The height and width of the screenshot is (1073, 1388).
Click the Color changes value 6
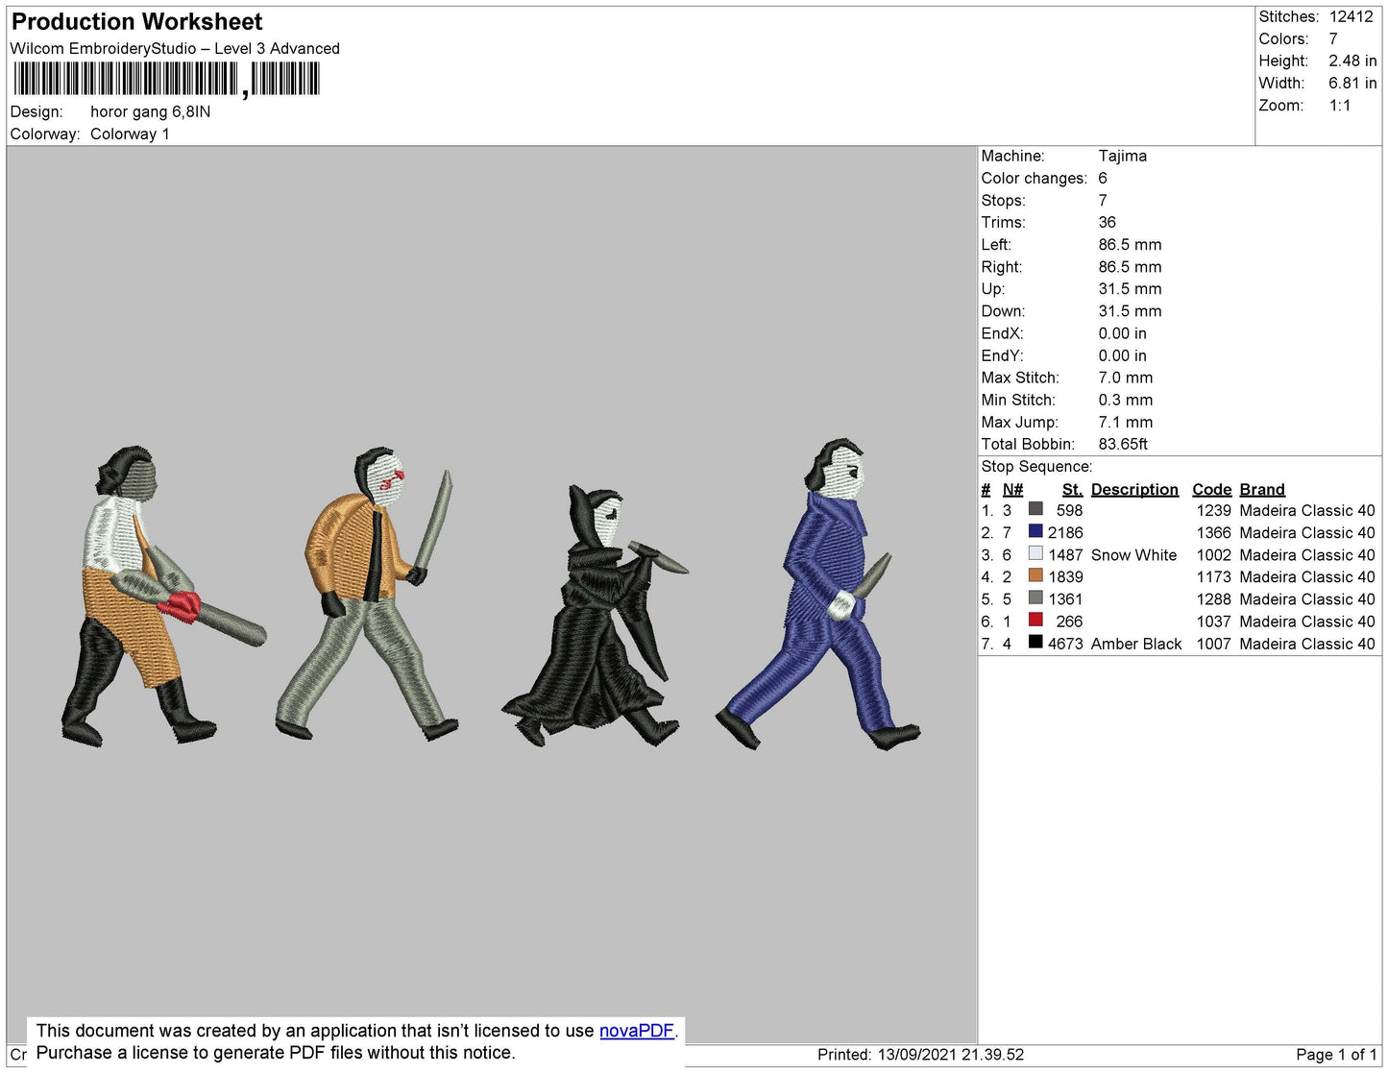(x=1103, y=178)
